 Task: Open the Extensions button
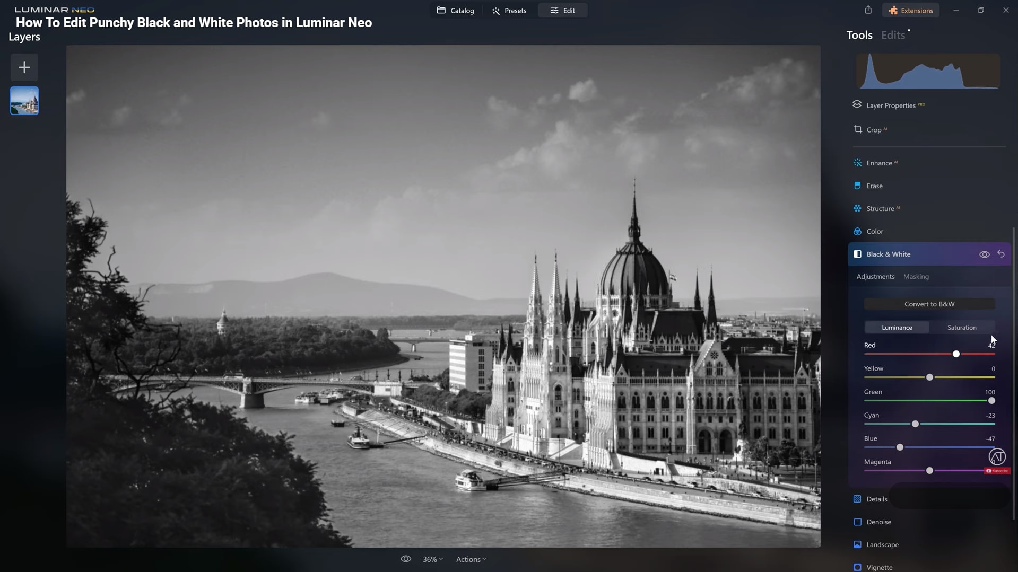[911, 11]
